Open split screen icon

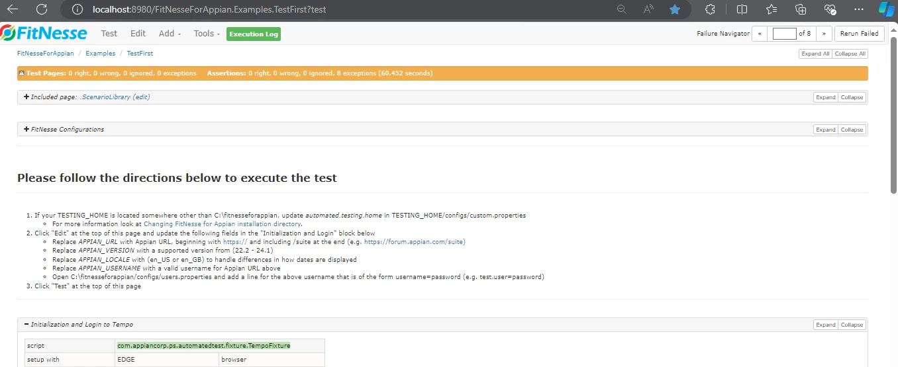tap(742, 9)
